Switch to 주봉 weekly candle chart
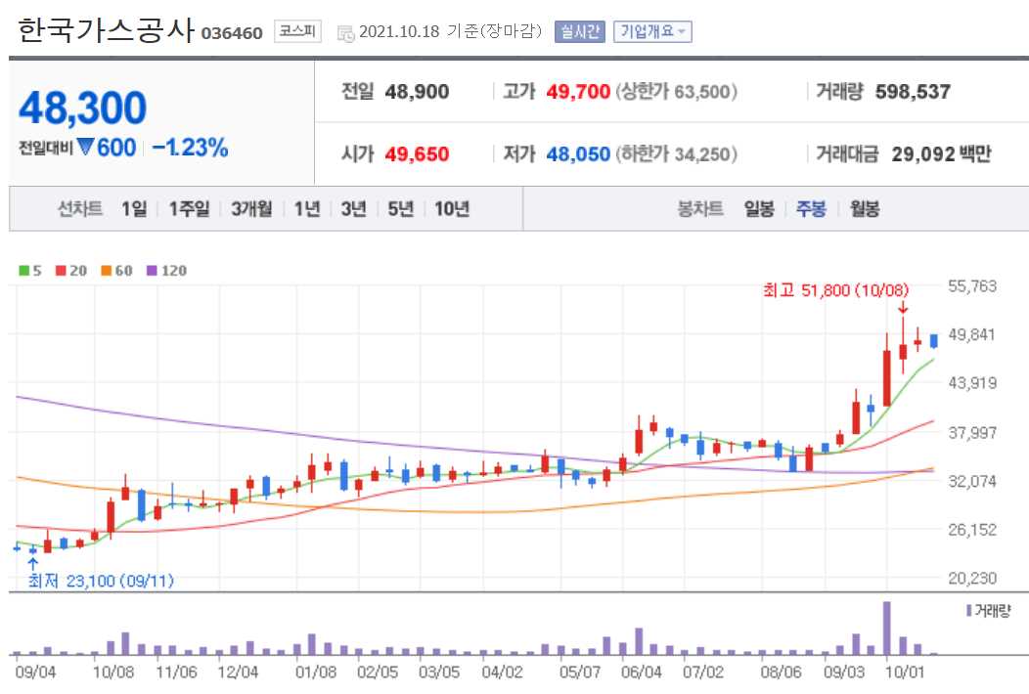Viewport: 1029px width, 694px height. (811, 208)
